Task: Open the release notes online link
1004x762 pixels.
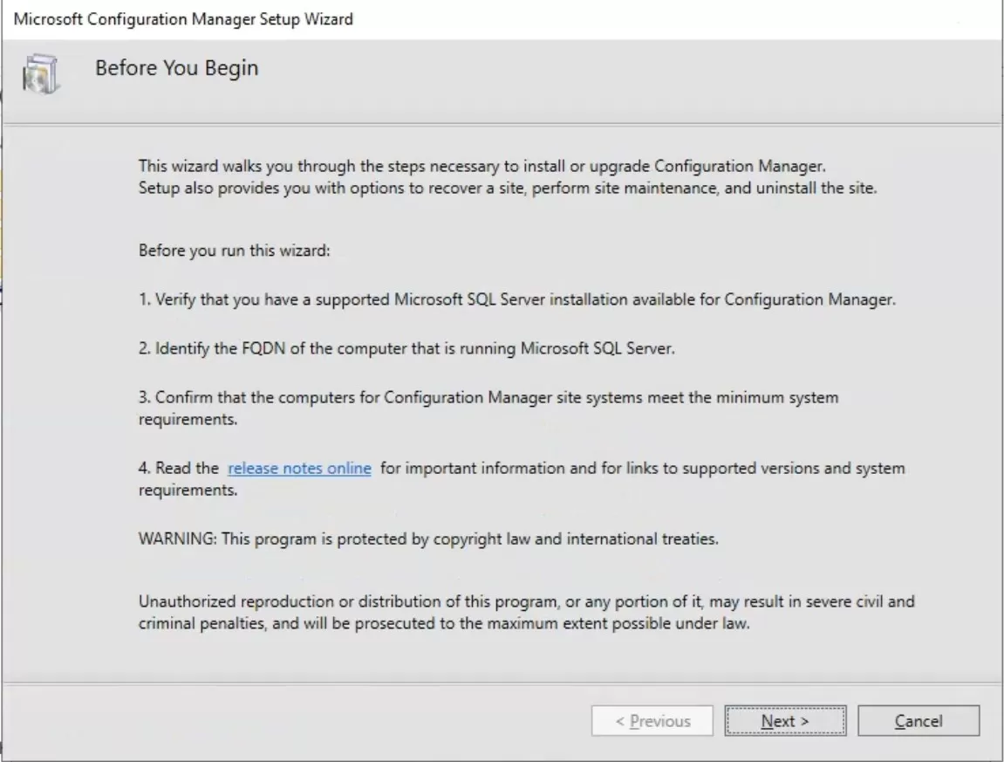Action: 298,468
